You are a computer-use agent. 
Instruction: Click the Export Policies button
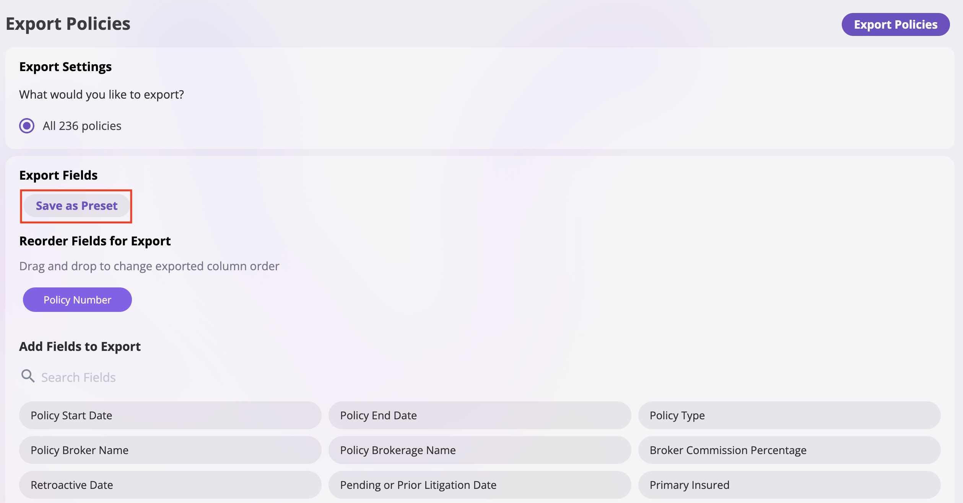895,24
